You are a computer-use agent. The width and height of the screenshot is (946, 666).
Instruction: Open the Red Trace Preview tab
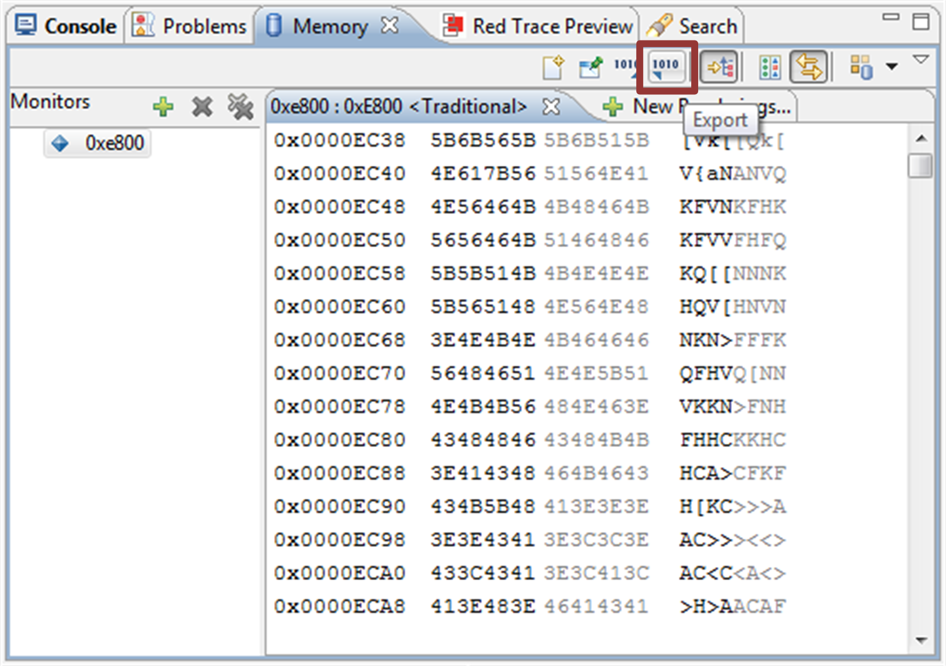pos(537,26)
